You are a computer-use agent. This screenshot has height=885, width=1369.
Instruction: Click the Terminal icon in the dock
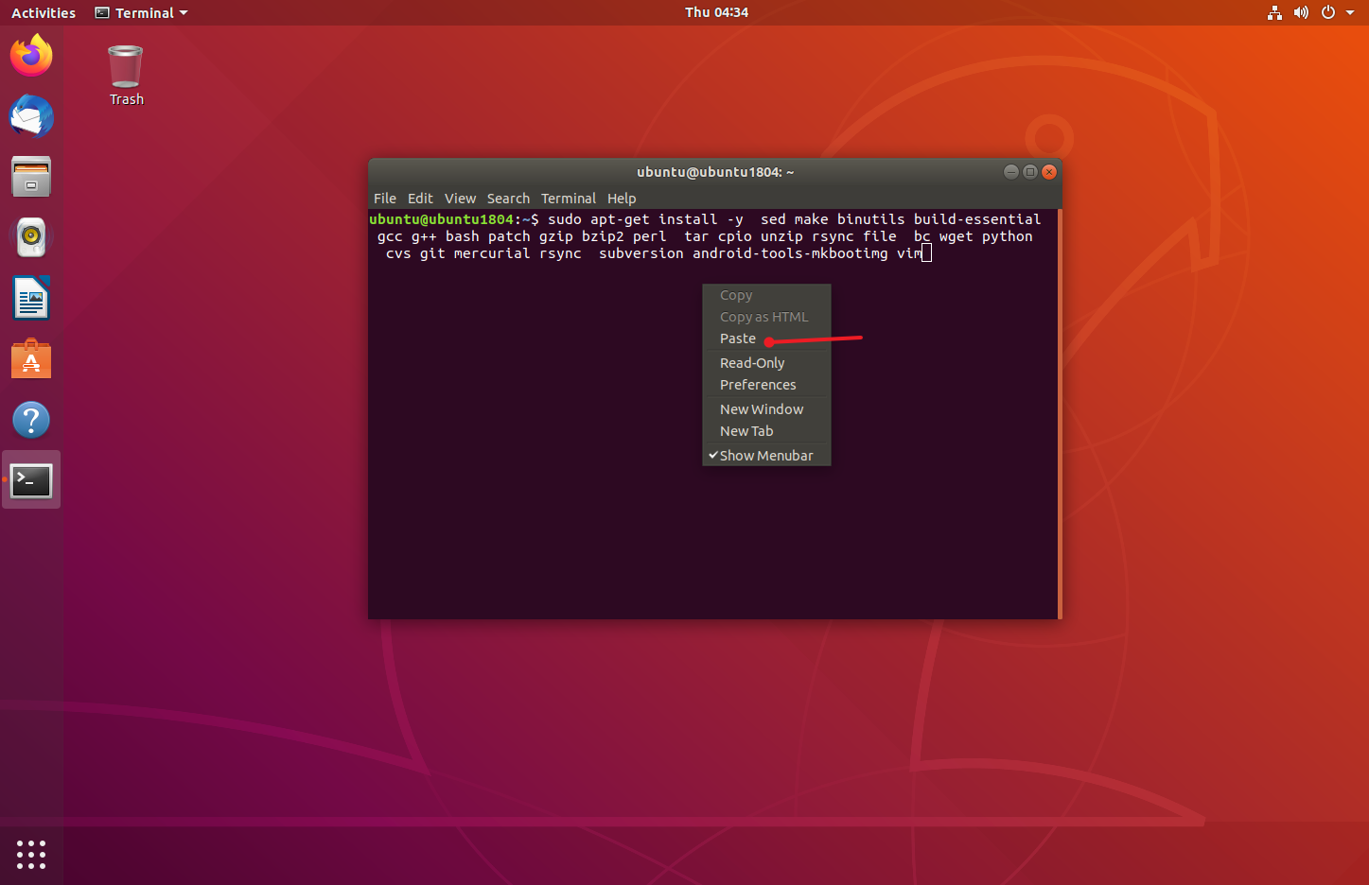click(x=31, y=480)
